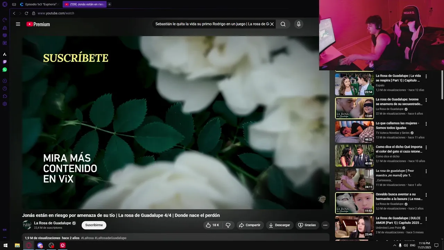This screenshot has width=444, height=250.
Task: Click the taskbar volume speaker icon
Action: tap(406, 245)
